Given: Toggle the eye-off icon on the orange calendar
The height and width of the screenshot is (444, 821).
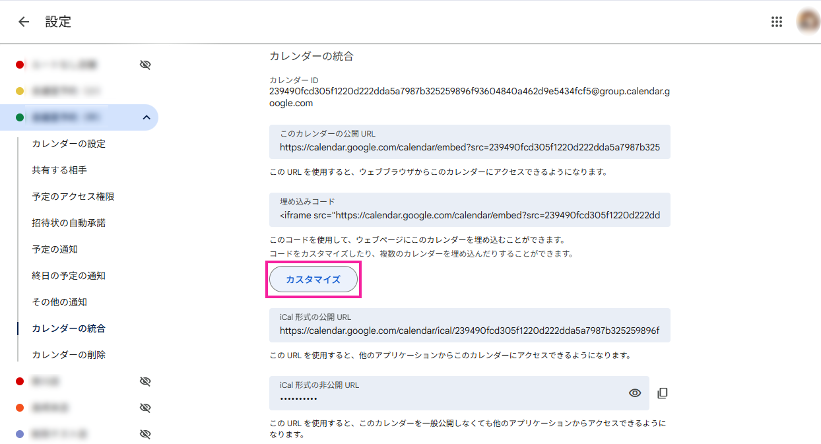Looking at the screenshot, I should (146, 408).
